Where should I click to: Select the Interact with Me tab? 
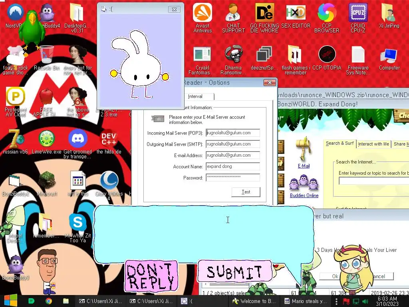373,144
